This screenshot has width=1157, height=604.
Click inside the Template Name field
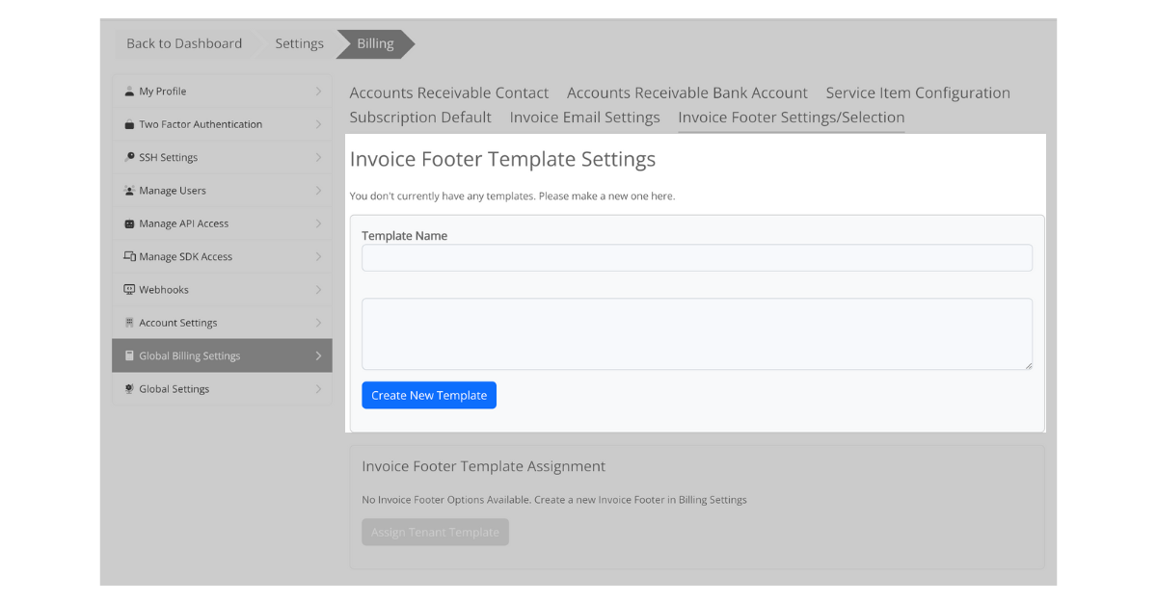696,257
